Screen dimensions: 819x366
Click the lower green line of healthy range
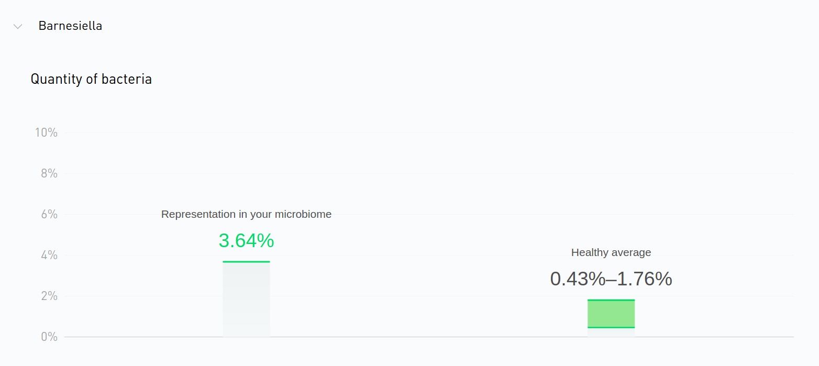pyautogui.click(x=611, y=327)
